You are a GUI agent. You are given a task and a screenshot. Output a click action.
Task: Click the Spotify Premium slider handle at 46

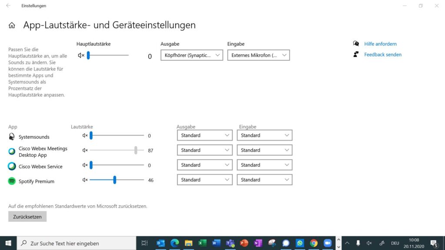[x=115, y=180]
